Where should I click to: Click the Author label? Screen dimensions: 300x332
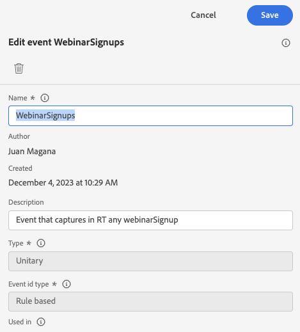coord(19,136)
